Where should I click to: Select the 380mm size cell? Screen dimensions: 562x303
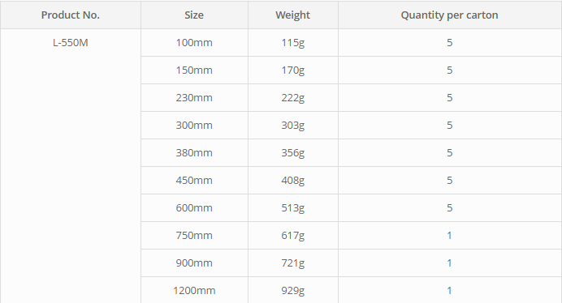tap(194, 153)
